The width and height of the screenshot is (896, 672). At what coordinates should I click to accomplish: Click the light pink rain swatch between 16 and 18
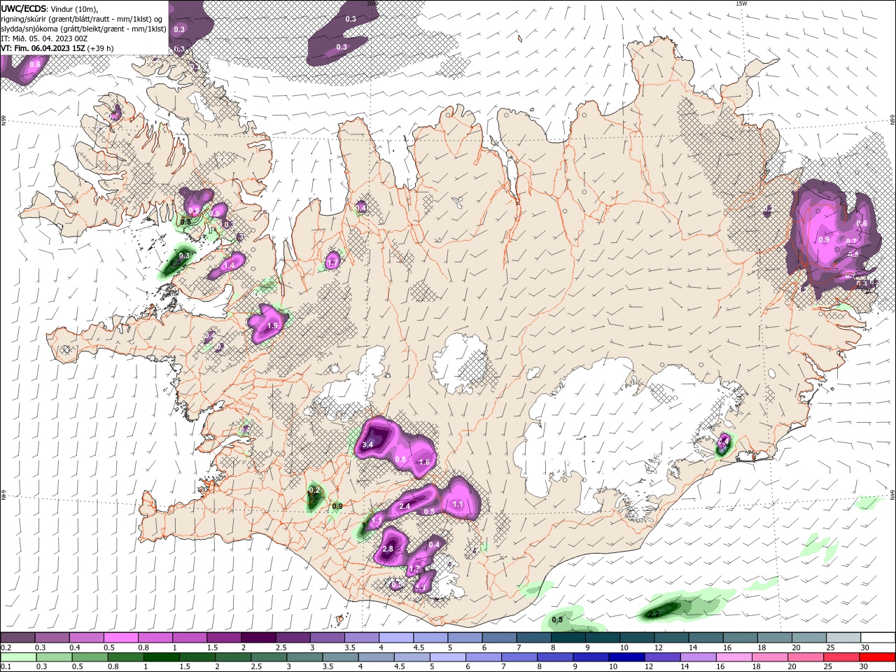733,657
